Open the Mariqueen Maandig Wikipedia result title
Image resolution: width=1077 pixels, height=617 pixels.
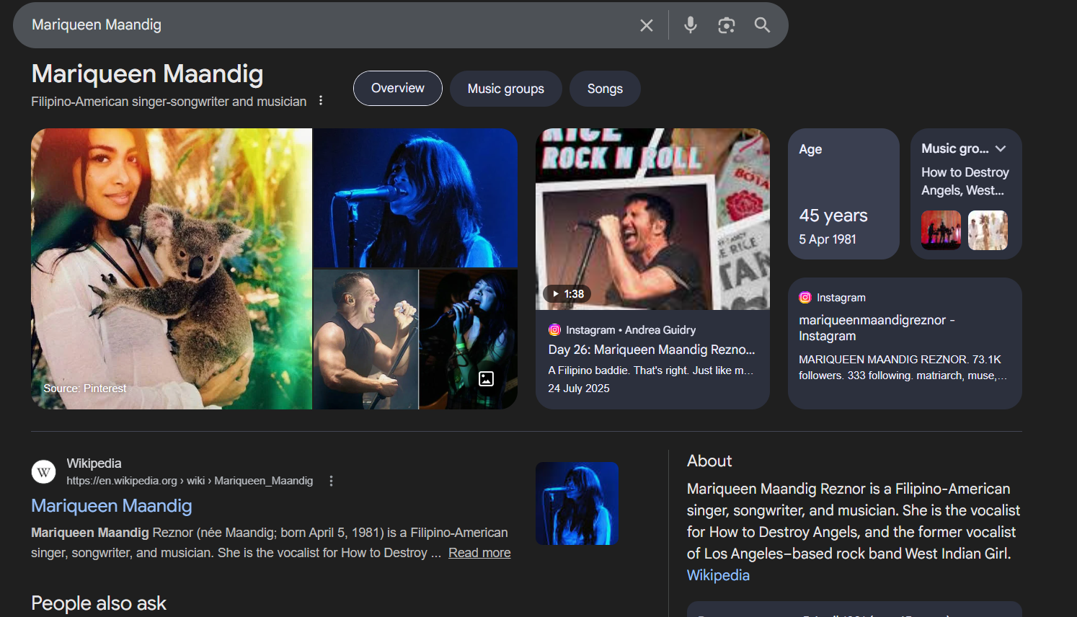(x=112, y=506)
